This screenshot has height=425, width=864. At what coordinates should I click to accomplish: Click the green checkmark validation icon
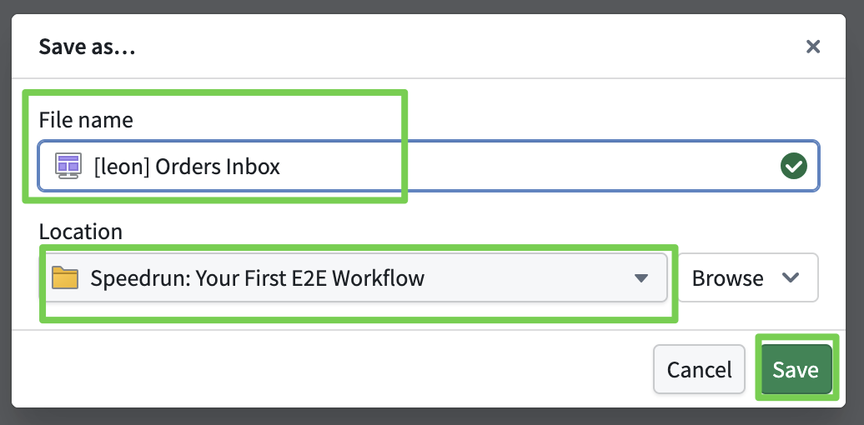793,167
